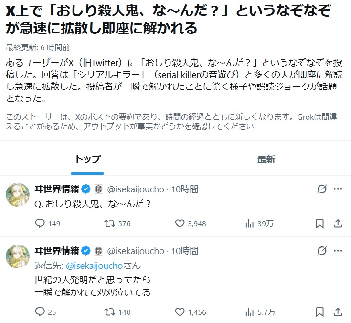Reply to the second post with 25 replies
Viewport: 351px width, 323px height.
(x=41, y=312)
